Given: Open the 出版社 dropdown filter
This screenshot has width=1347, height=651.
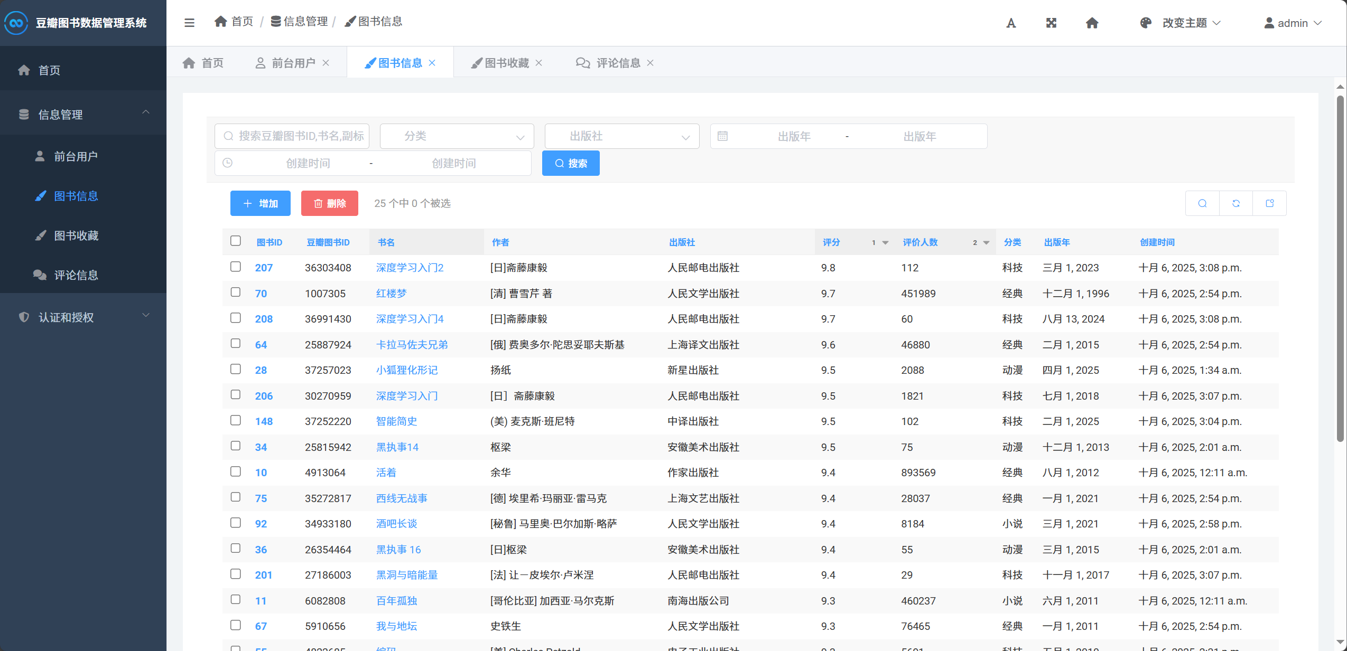Looking at the screenshot, I should (621, 136).
